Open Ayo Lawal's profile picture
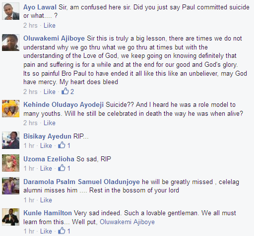Screen dimensions: 254x236 [x=10, y=11]
